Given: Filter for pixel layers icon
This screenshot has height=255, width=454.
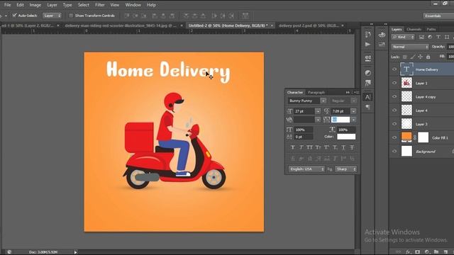Looking at the screenshot, I should tap(421, 37).
